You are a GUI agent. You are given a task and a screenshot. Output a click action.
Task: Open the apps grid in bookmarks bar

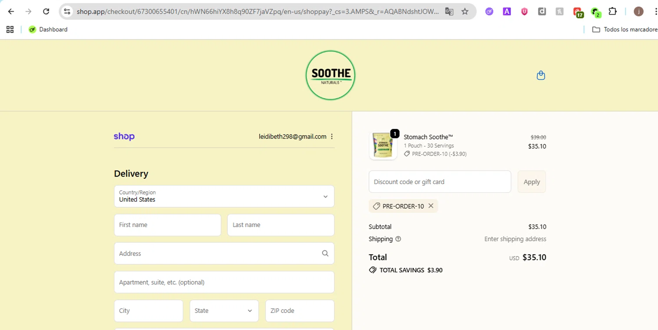click(x=10, y=29)
